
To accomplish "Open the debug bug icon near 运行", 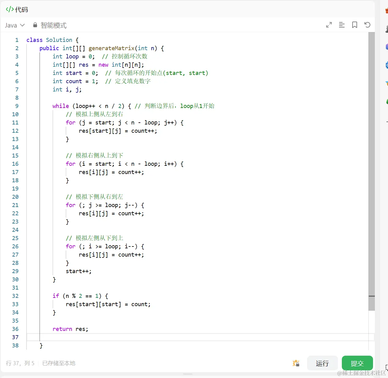I will [296, 363].
